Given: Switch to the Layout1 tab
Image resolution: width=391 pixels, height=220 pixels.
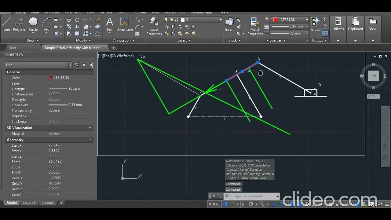Looking at the screenshot, I should (29, 203).
